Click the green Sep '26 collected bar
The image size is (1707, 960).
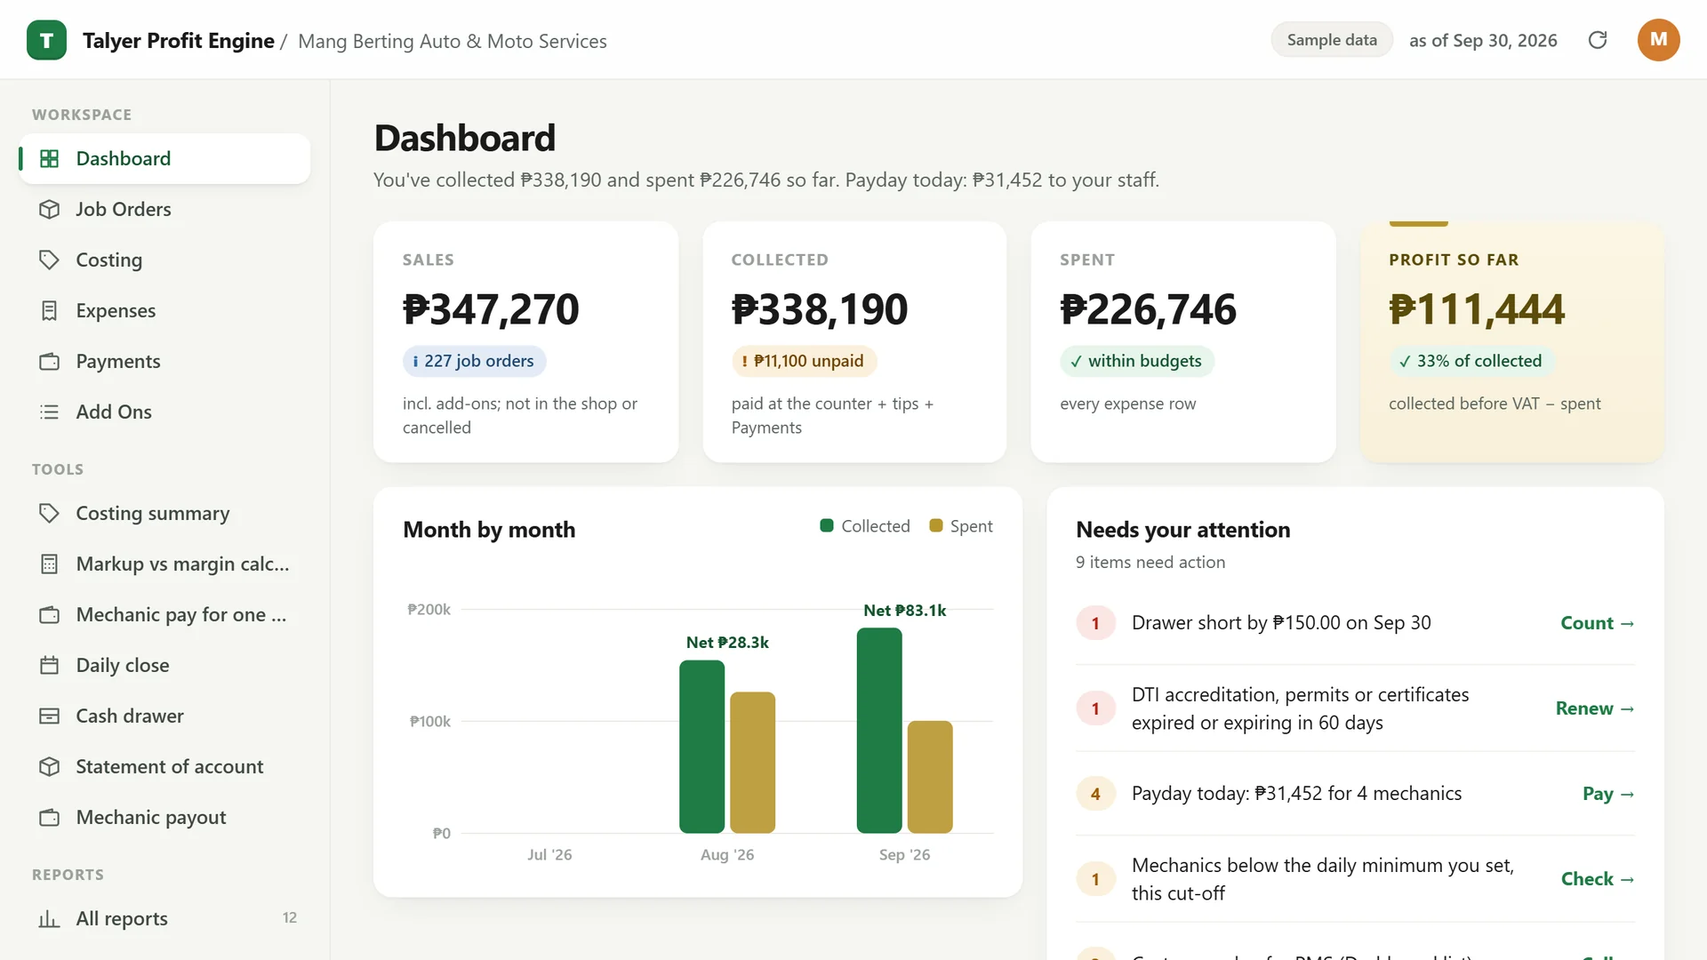click(x=879, y=731)
